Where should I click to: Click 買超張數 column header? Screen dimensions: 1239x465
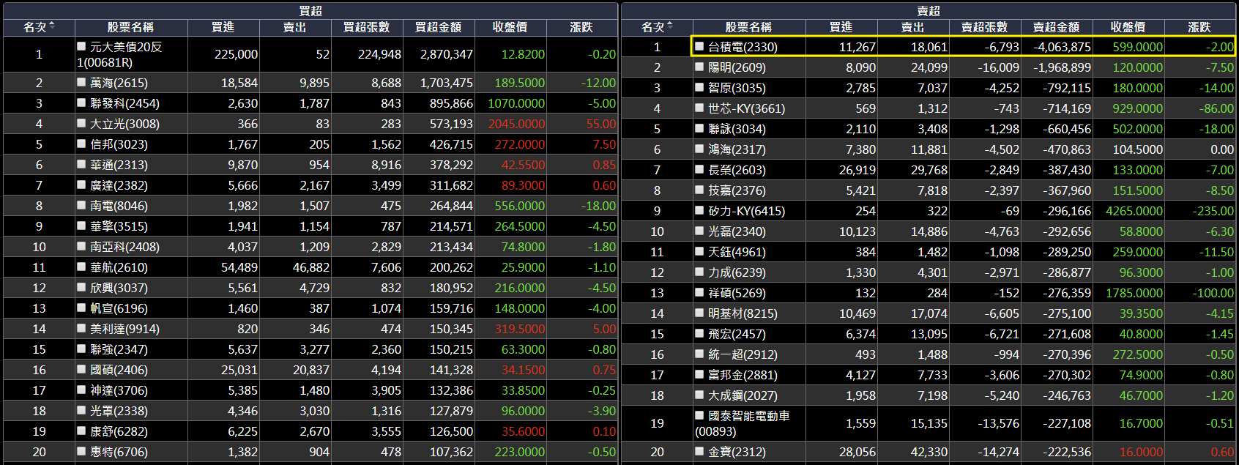pyautogui.click(x=367, y=27)
